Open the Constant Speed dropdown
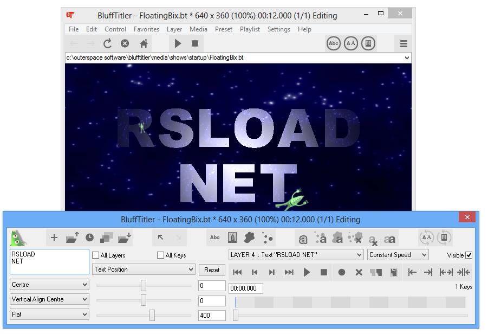The height and width of the screenshot is (334, 488). pos(398,255)
